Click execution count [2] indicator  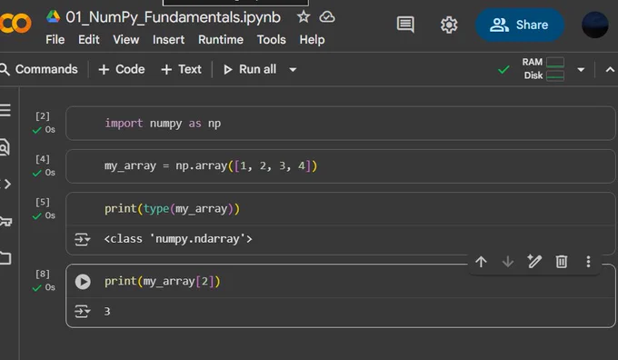43,116
